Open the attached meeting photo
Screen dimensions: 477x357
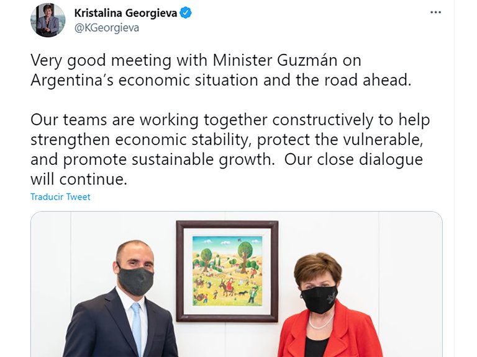click(x=237, y=284)
